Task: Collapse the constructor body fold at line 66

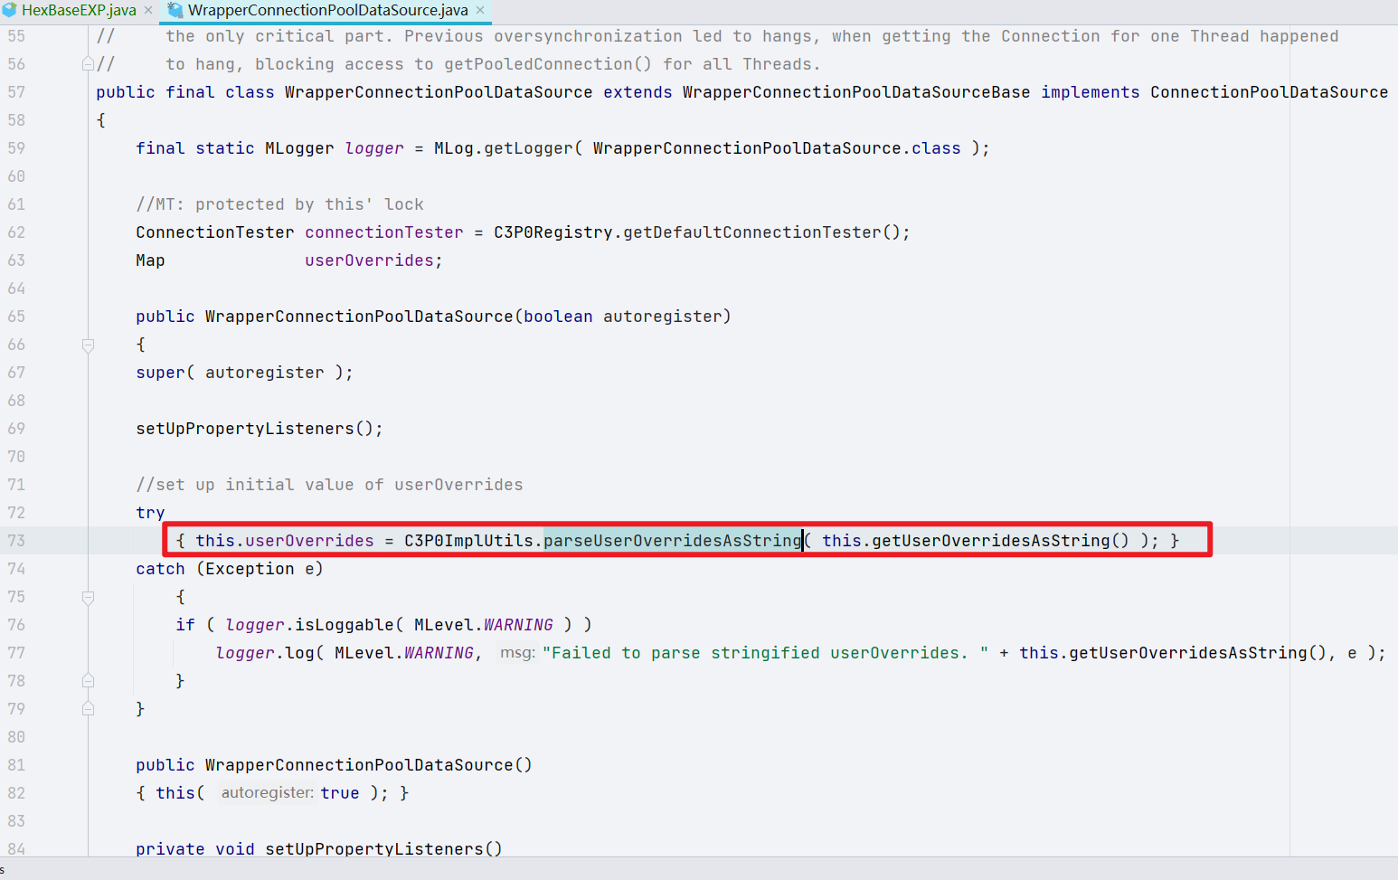Action: point(88,344)
